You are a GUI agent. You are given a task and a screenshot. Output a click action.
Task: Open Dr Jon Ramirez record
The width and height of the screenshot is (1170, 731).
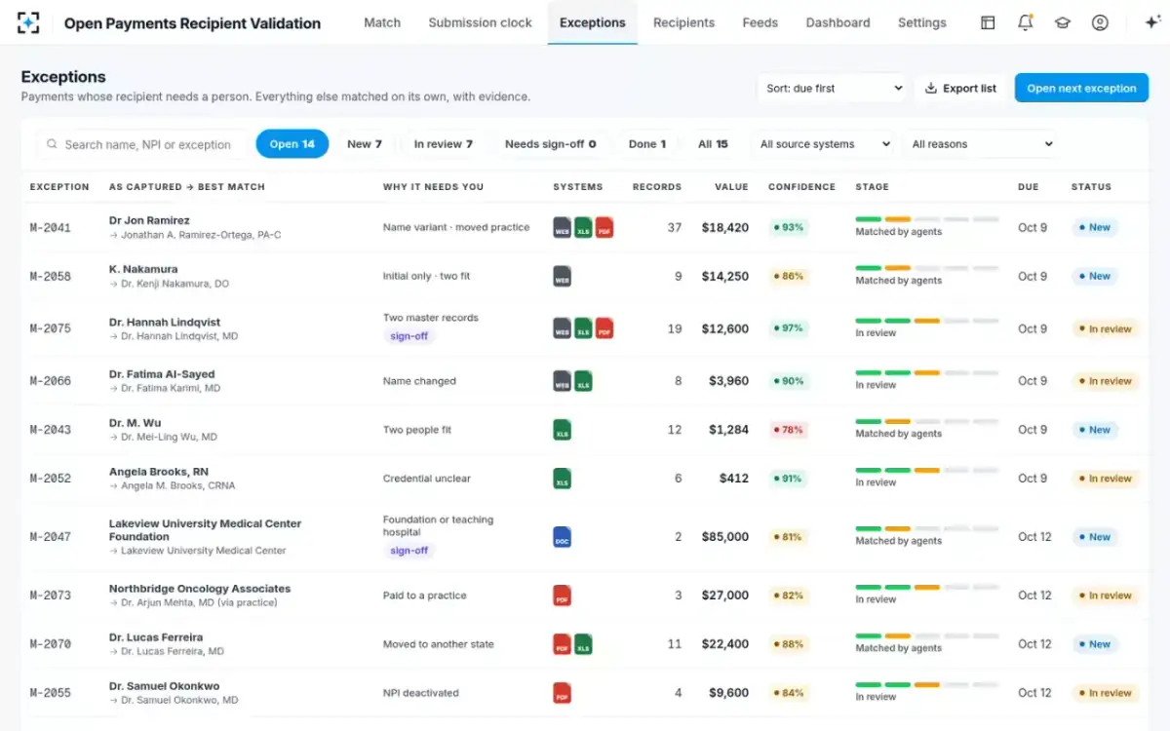click(149, 220)
